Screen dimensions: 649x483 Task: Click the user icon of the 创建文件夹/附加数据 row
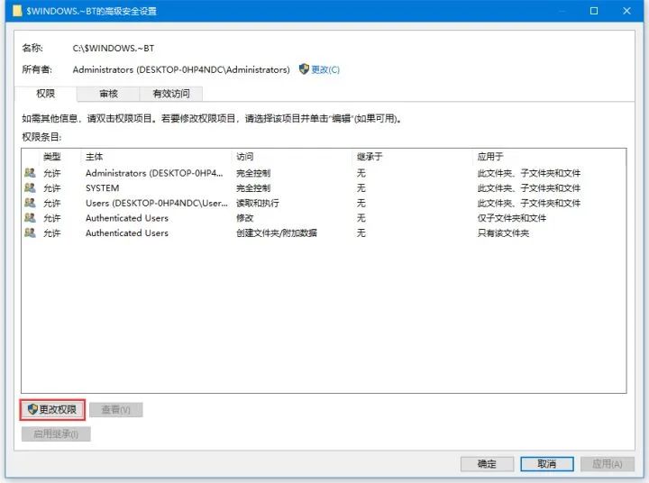click(30, 232)
